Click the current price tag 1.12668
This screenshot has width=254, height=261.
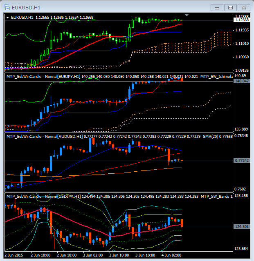242,20
